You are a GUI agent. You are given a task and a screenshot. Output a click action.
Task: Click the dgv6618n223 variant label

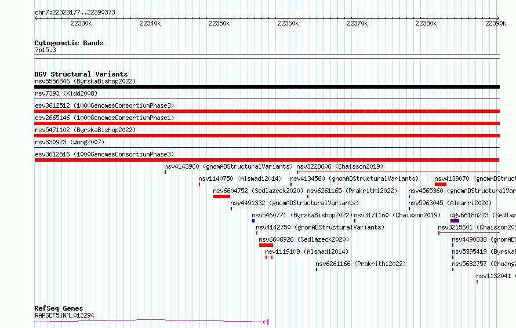[483, 215]
